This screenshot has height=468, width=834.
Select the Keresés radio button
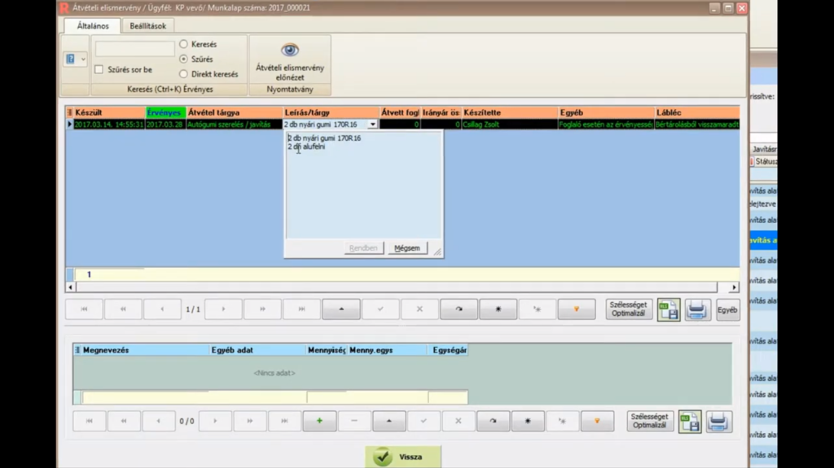tap(183, 45)
